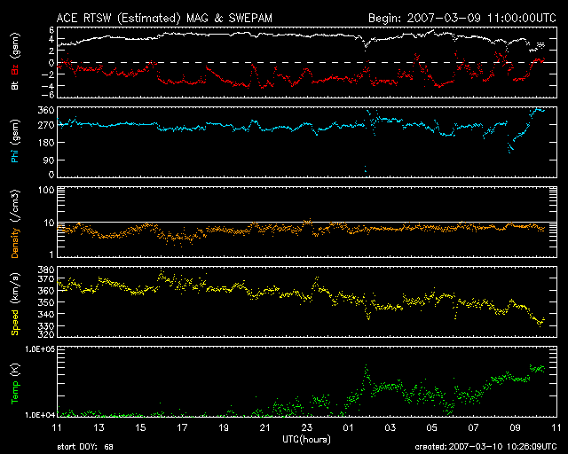Click the 17 hour tick label
The image size is (568, 454).
182,427
